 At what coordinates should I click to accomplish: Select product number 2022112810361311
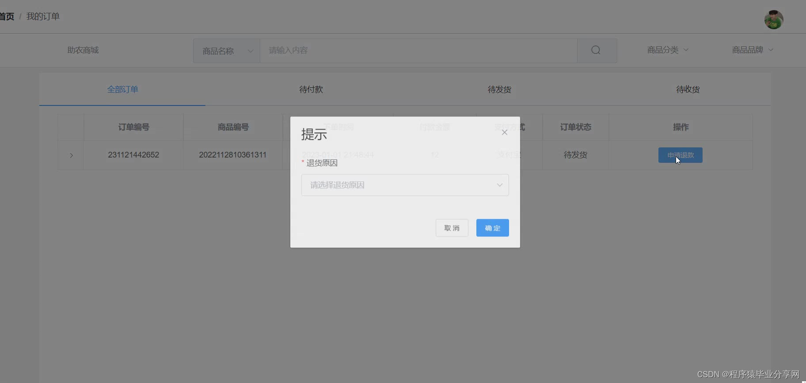click(233, 155)
